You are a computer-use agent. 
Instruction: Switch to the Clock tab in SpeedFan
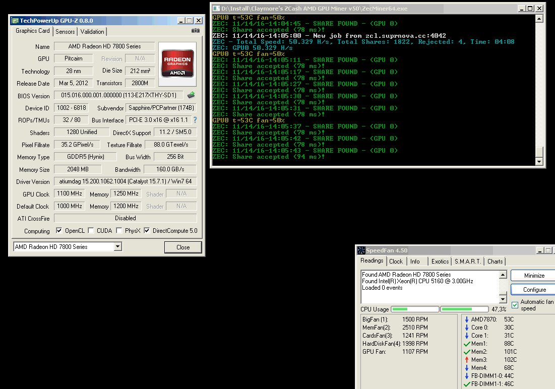[x=396, y=262]
